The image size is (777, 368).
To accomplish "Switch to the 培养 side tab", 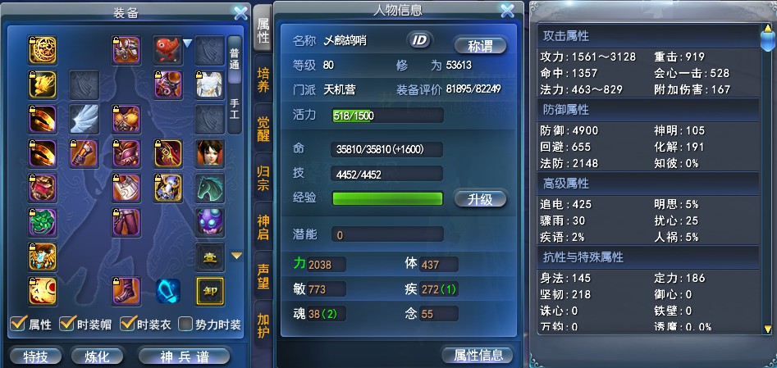I will click(263, 80).
